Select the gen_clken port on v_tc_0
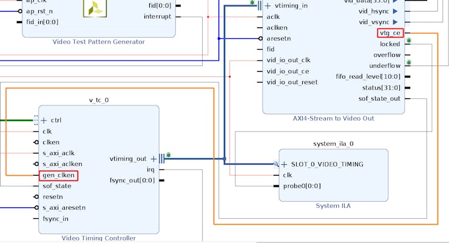This screenshot has height=243, width=449. tap(58, 175)
